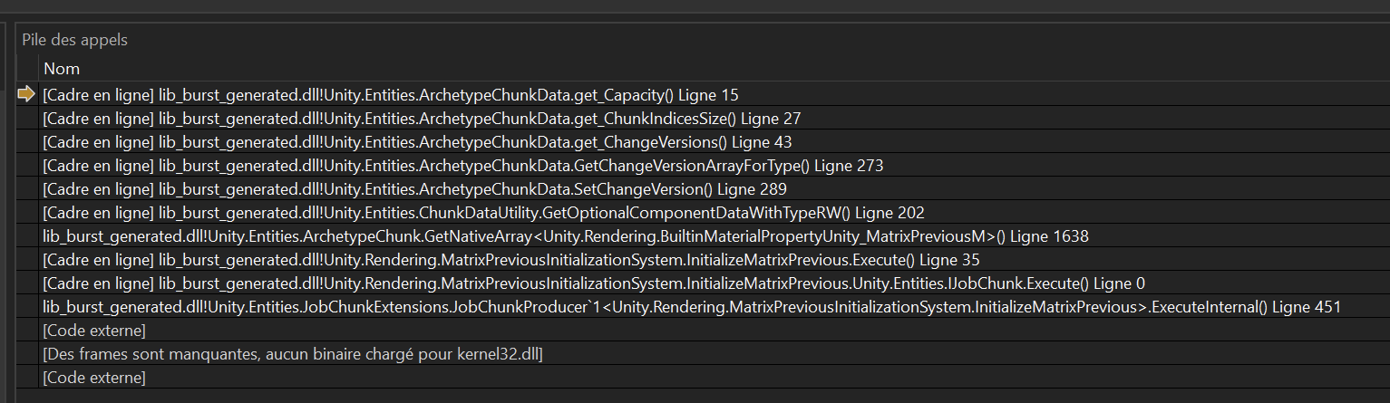Select the GetChangeVersionArrayForType() Ligne 273 frame
Viewport: 1390px width, 403px height.
(x=462, y=166)
